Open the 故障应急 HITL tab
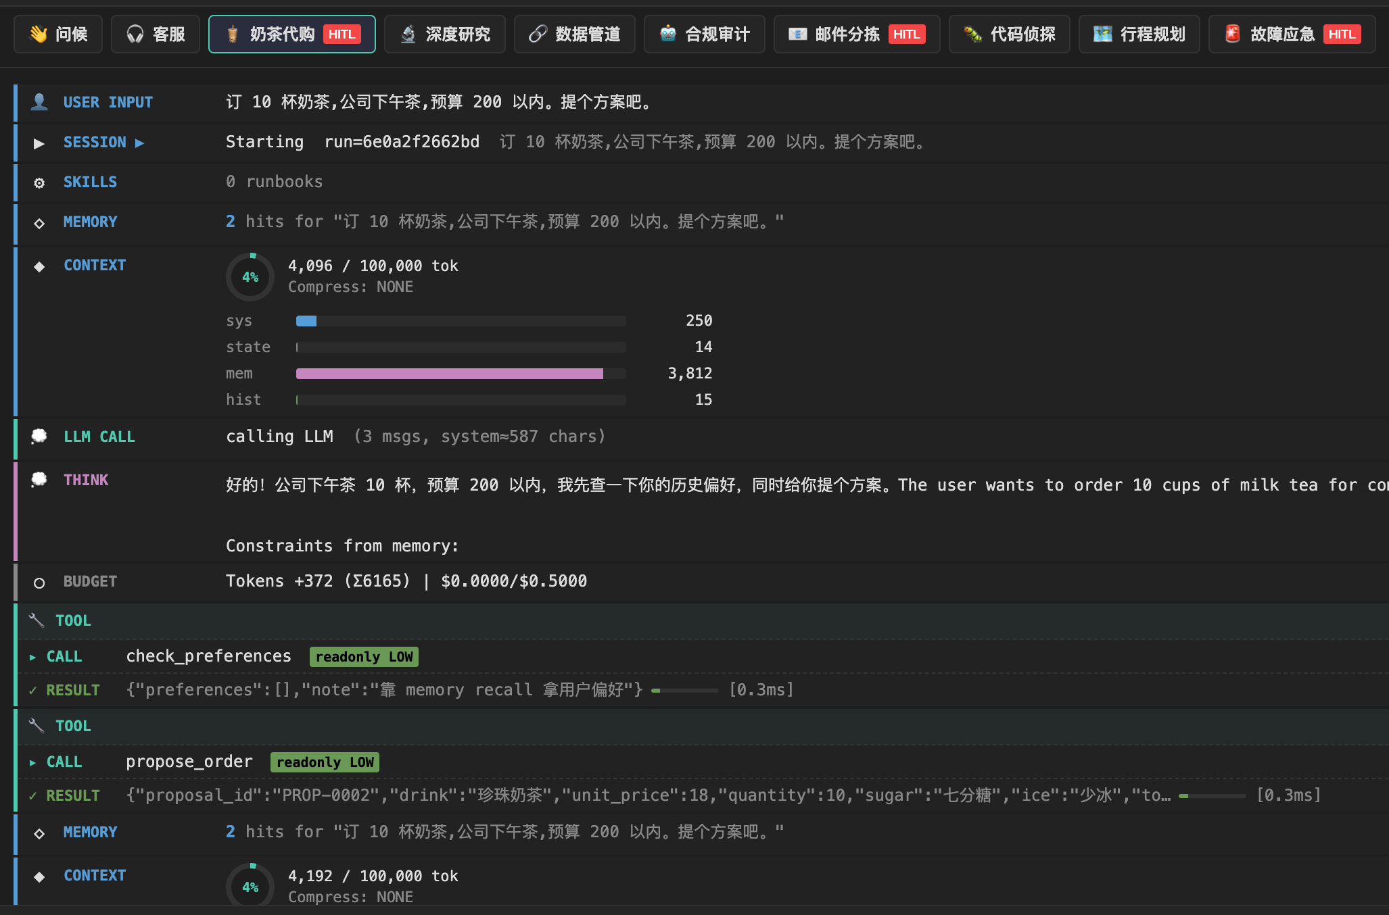This screenshot has width=1389, height=915. tap(1292, 34)
